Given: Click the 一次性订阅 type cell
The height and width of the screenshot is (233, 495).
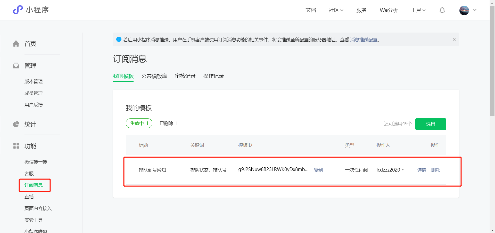Looking at the screenshot, I should pyautogui.click(x=356, y=170).
